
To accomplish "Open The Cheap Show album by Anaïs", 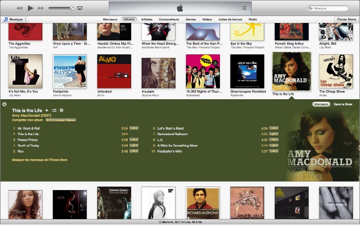I will (336, 71).
